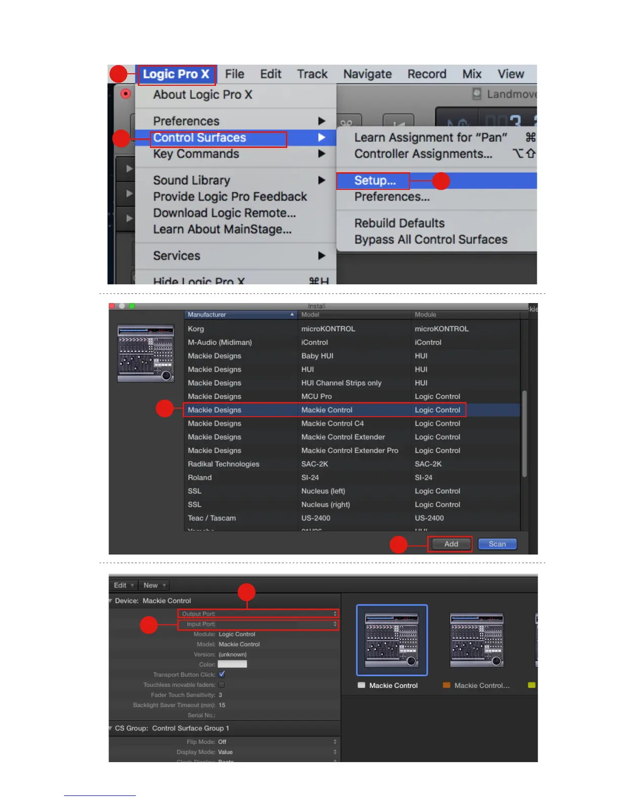Choose Download Logic Remote...

click(x=224, y=213)
